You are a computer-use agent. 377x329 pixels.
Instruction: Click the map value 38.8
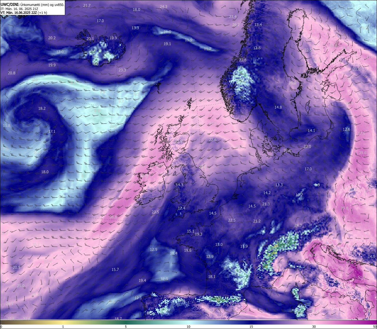tap(113, 217)
